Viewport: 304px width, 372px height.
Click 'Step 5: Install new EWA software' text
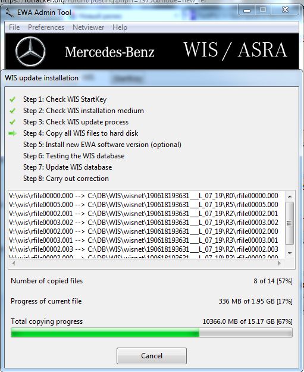pyautogui.click(x=102, y=145)
